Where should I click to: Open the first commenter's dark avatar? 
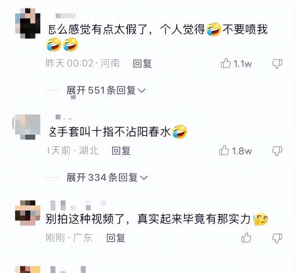[x=28, y=23]
